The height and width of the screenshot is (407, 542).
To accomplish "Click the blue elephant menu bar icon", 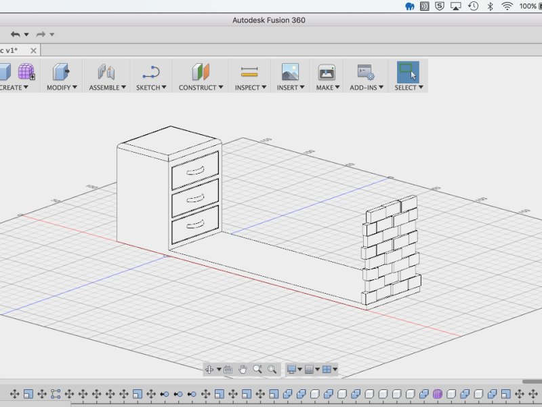I will 410,6.
